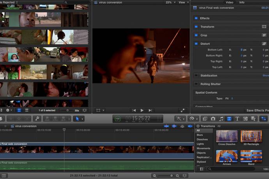Viewport: 269px width, 179px height.
Task: Open the Hide Rejected filter menu
Action: [x=9, y=2]
